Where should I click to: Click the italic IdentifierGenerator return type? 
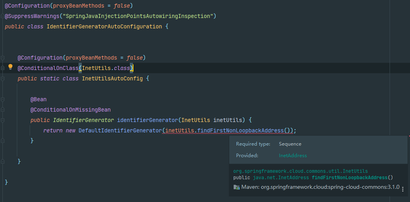pyautogui.click(x=83, y=120)
